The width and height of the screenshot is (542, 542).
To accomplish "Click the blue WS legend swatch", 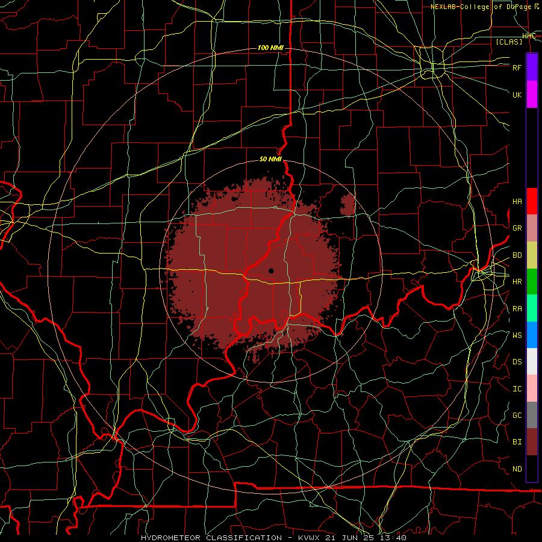I will pos(532,335).
